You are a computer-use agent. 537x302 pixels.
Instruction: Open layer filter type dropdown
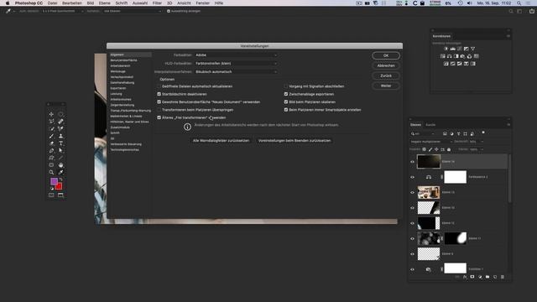pos(423,133)
